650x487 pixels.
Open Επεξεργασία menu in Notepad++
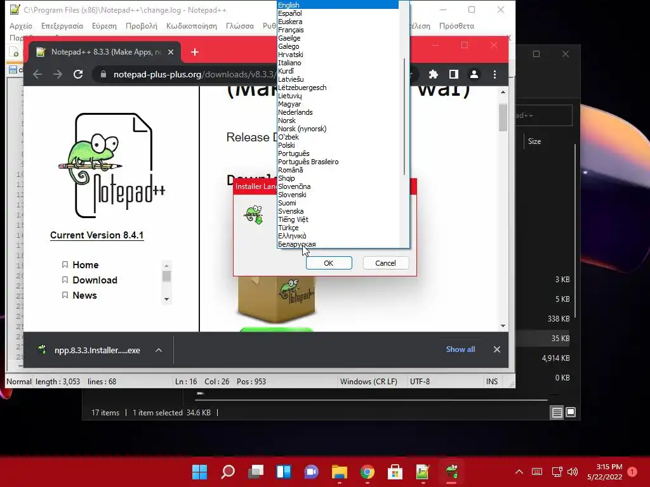click(x=62, y=25)
